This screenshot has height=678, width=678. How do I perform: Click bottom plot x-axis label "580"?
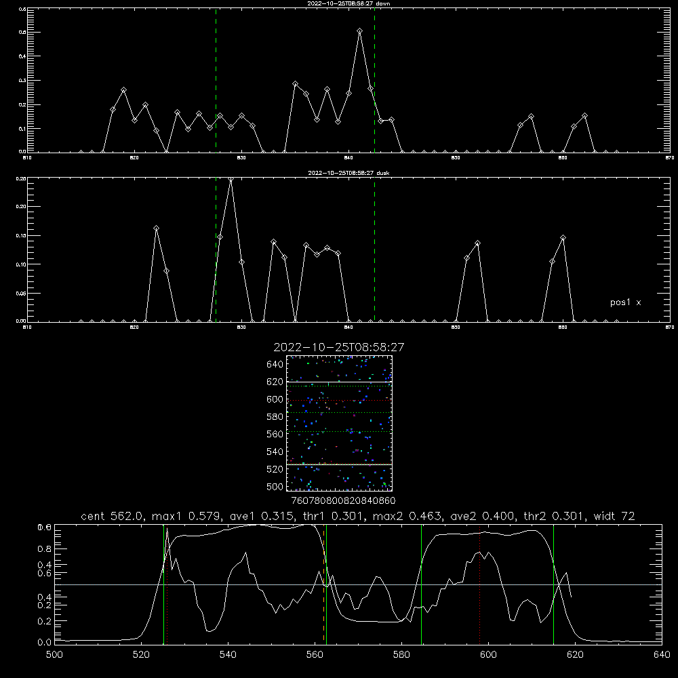click(401, 655)
